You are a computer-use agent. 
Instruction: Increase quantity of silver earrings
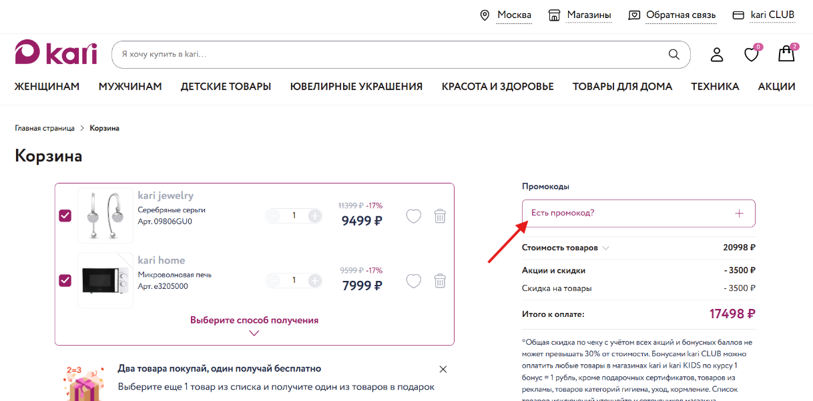click(314, 216)
